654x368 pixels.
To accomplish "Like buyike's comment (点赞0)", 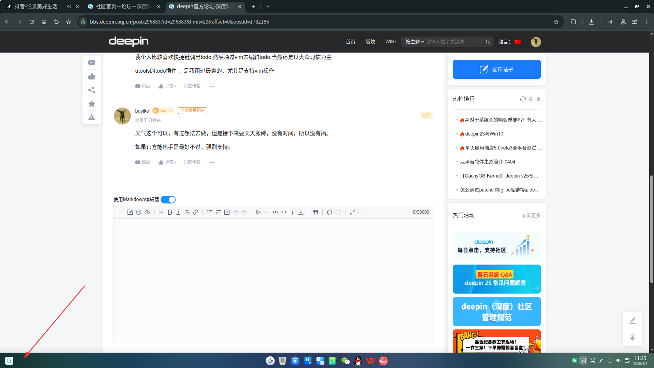I will (167, 162).
